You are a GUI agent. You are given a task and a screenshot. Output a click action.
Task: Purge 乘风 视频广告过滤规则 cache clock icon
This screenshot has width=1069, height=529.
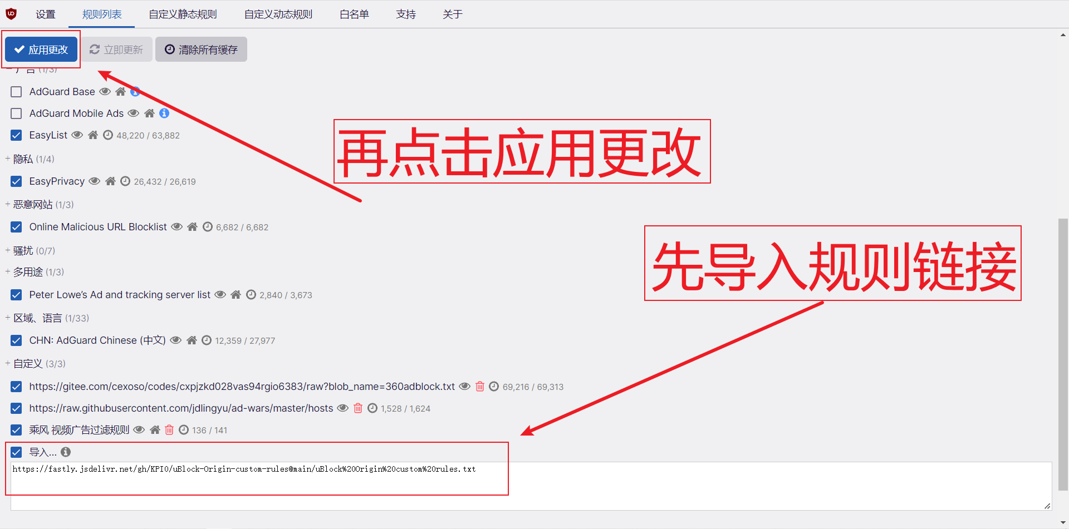tap(184, 430)
